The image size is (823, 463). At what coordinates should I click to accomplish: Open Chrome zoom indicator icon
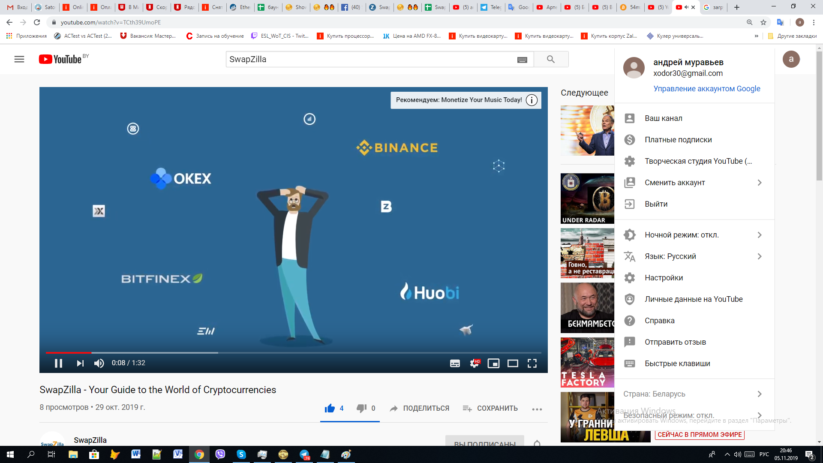click(x=750, y=22)
